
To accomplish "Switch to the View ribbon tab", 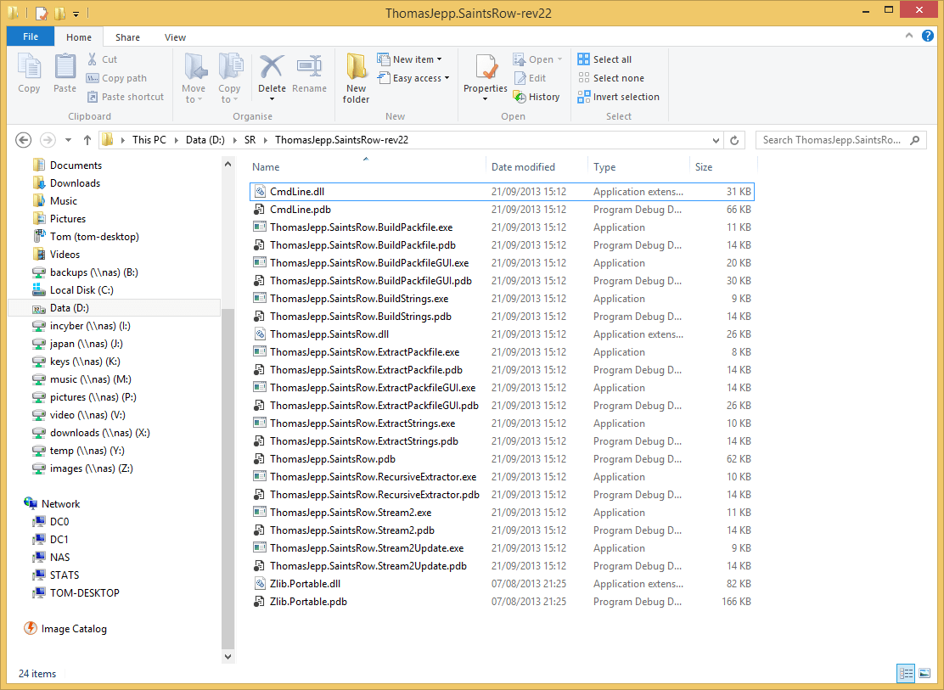I will pyautogui.click(x=175, y=36).
